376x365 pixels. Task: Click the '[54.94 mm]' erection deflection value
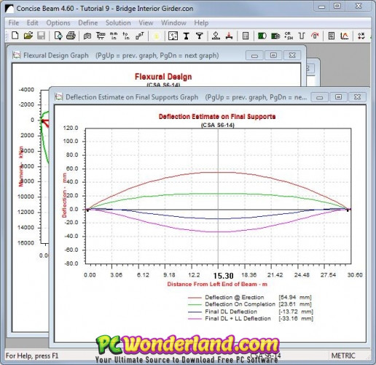coord(295,297)
